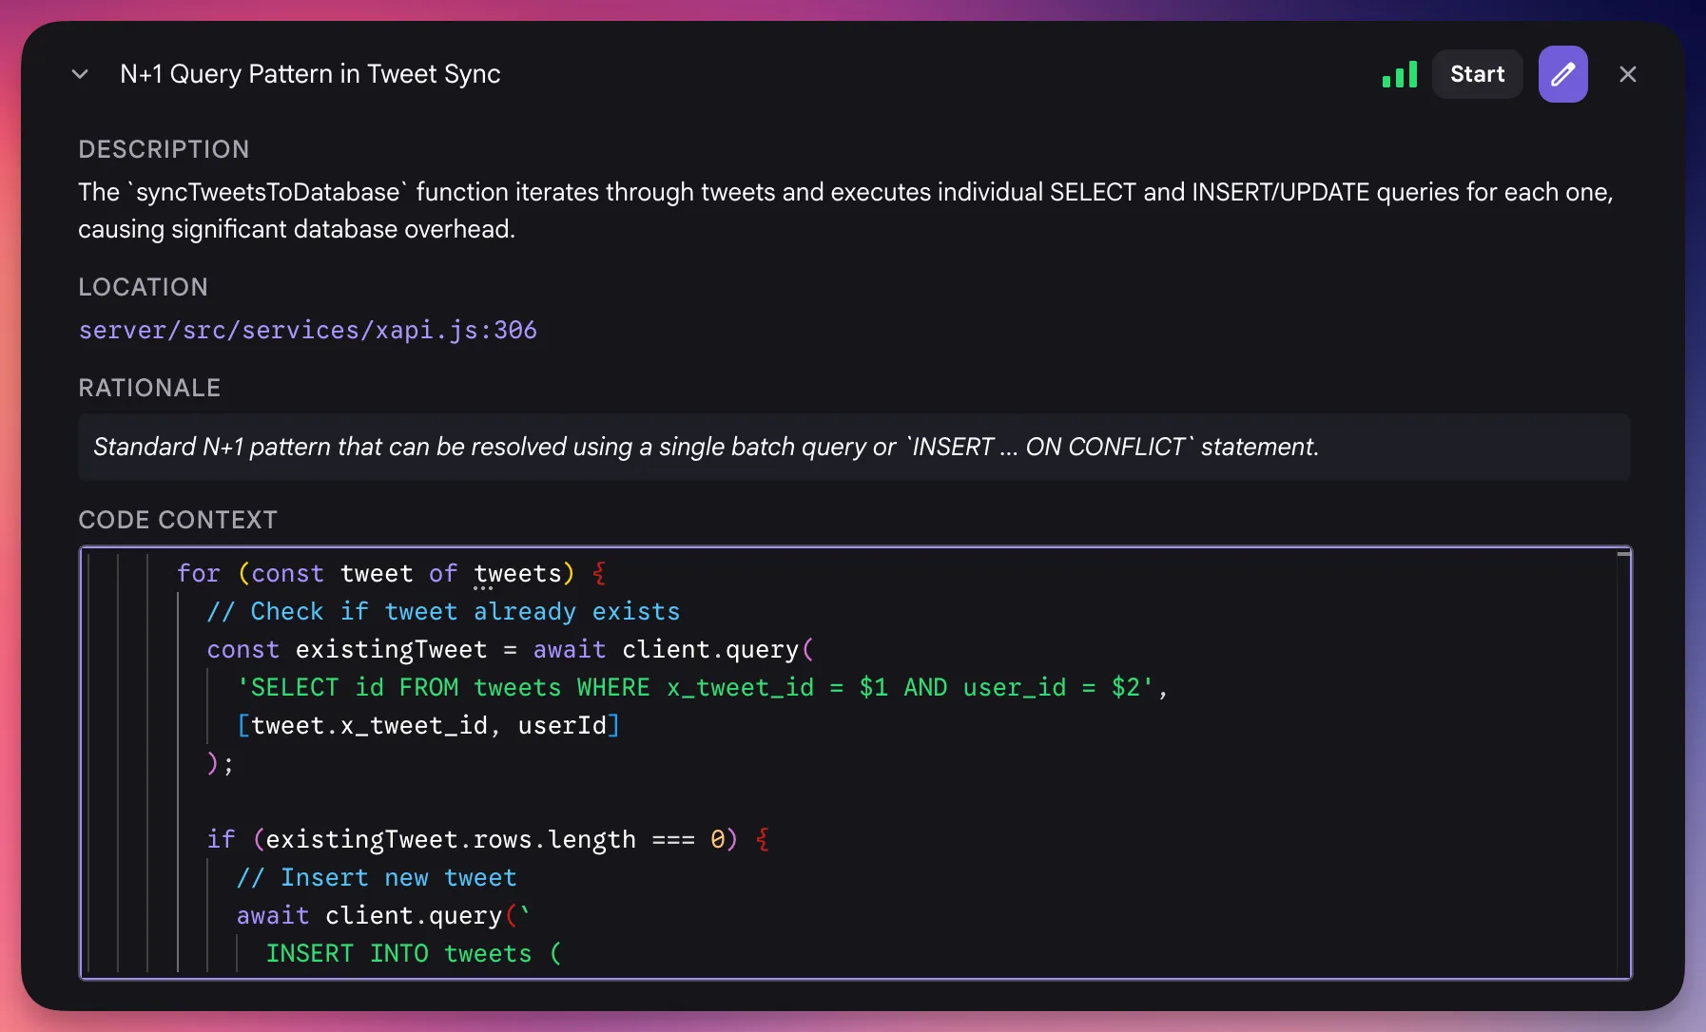Click the issue title N+1 Query Pattern
Image resolution: width=1706 pixels, height=1032 pixels.
310,74
